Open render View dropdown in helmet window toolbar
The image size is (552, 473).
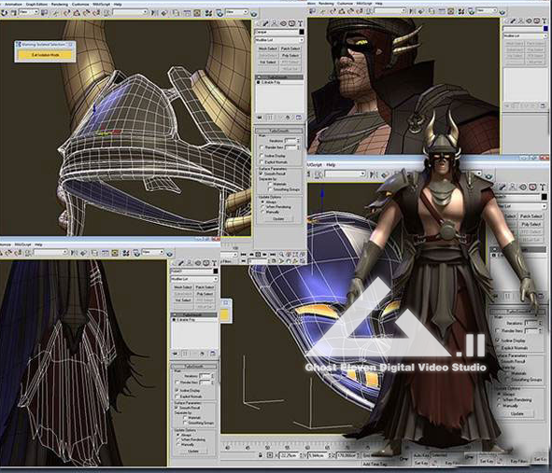[236, 12]
